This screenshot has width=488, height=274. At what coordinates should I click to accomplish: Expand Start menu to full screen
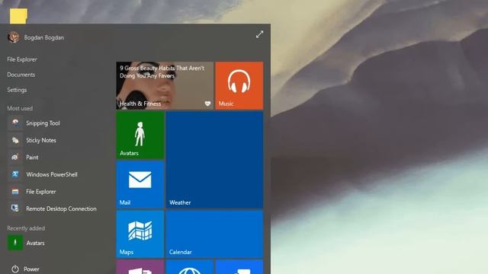coord(259,34)
